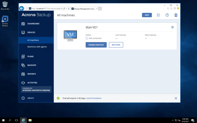Open the Backups sidebar icon
197x123 pixels.
23,65
